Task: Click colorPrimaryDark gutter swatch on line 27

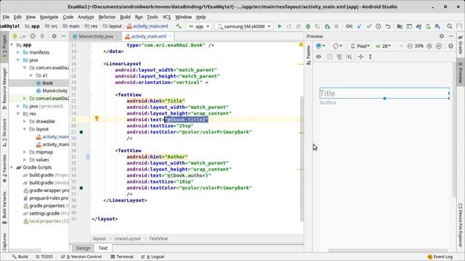Action: tap(81, 132)
